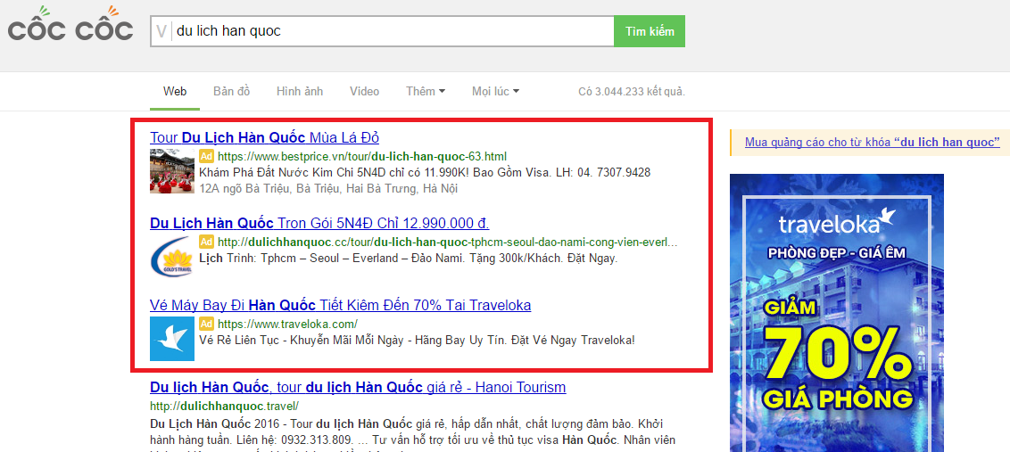Viewport: 1010px width, 452px height.
Task: Click the Tìm kiếm search button
Action: click(x=650, y=31)
